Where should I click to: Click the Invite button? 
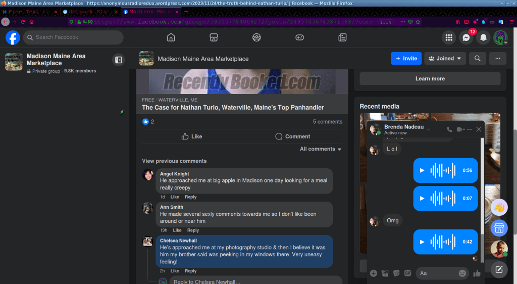point(406,59)
